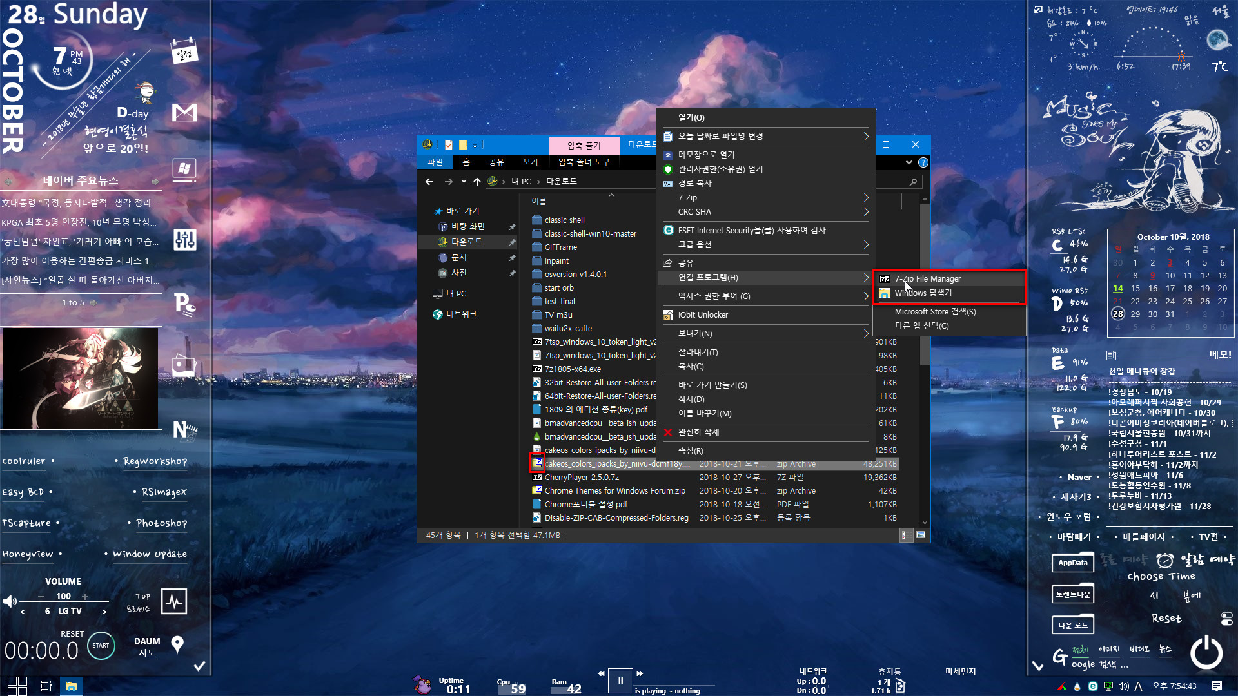Open the notification action center icon
The image size is (1238, 696).
click(1216, 686)
